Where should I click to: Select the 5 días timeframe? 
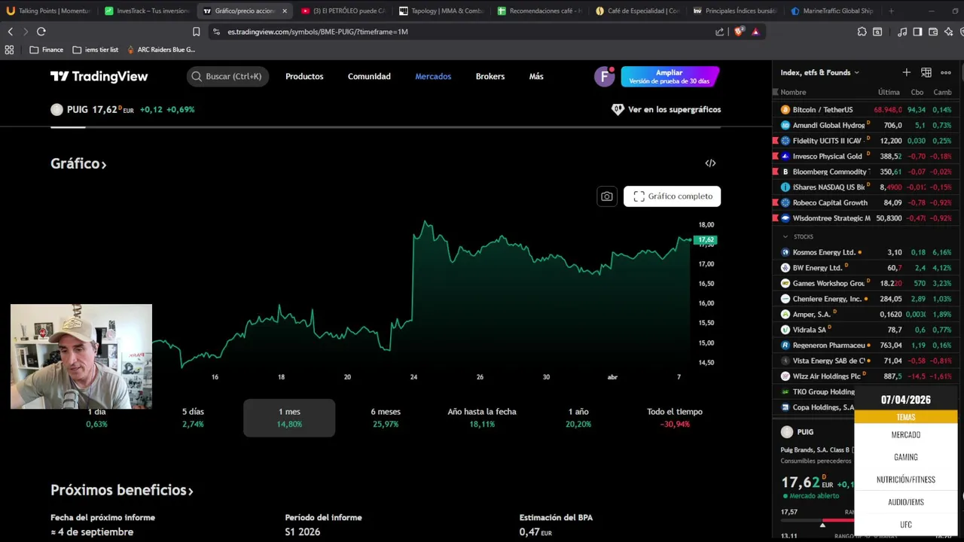point(193,418)
